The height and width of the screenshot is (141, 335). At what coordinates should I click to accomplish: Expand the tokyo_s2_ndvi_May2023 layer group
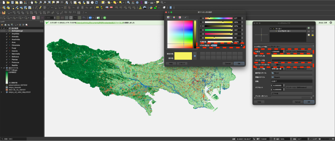[2, 92]
